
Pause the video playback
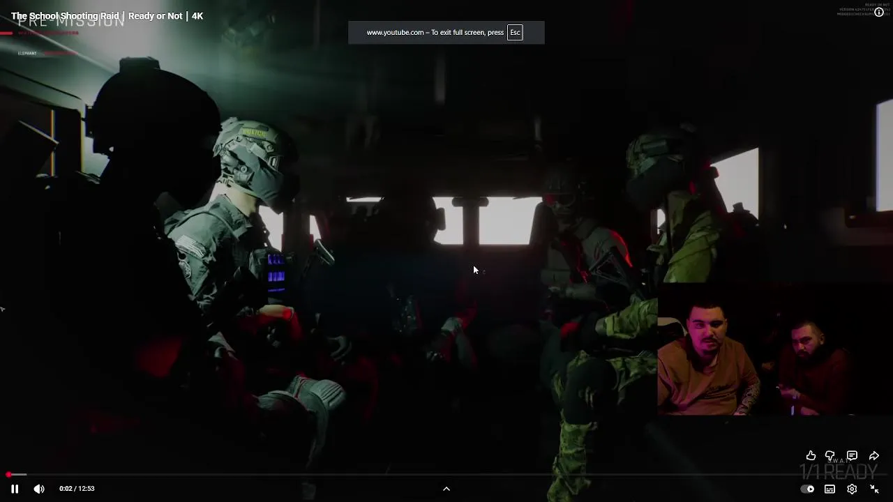(15, 489)
